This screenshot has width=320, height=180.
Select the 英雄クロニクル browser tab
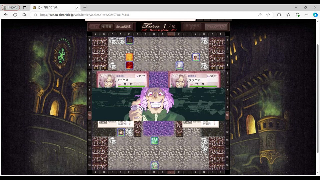56,7
